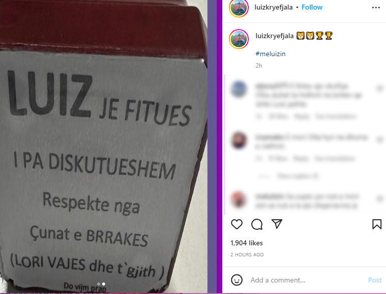Share the post with paper plane icon

[277, 224]
